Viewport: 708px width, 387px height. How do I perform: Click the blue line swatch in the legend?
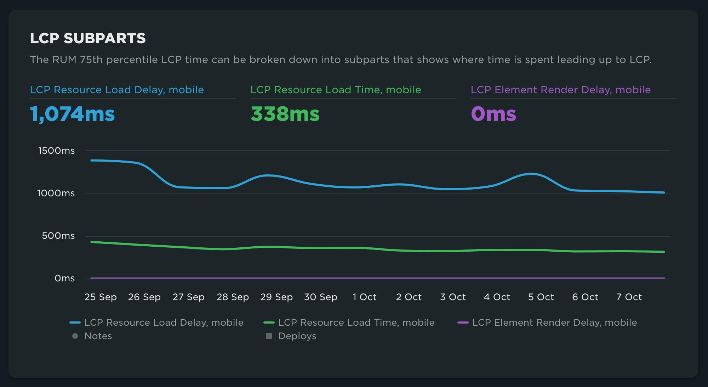75,322
